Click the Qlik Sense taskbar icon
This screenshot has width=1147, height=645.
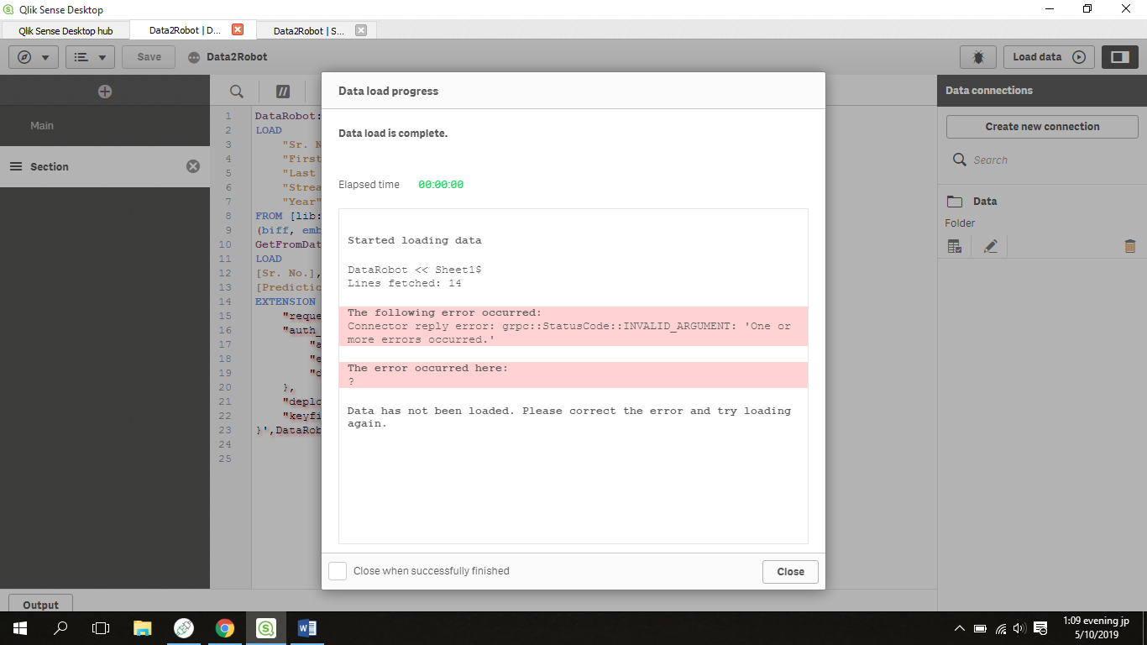(x=266, y=627)
